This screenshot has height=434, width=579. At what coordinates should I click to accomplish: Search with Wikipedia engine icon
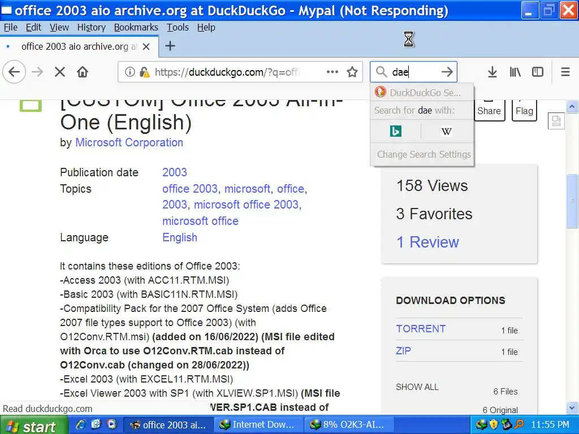pos(447,131)
